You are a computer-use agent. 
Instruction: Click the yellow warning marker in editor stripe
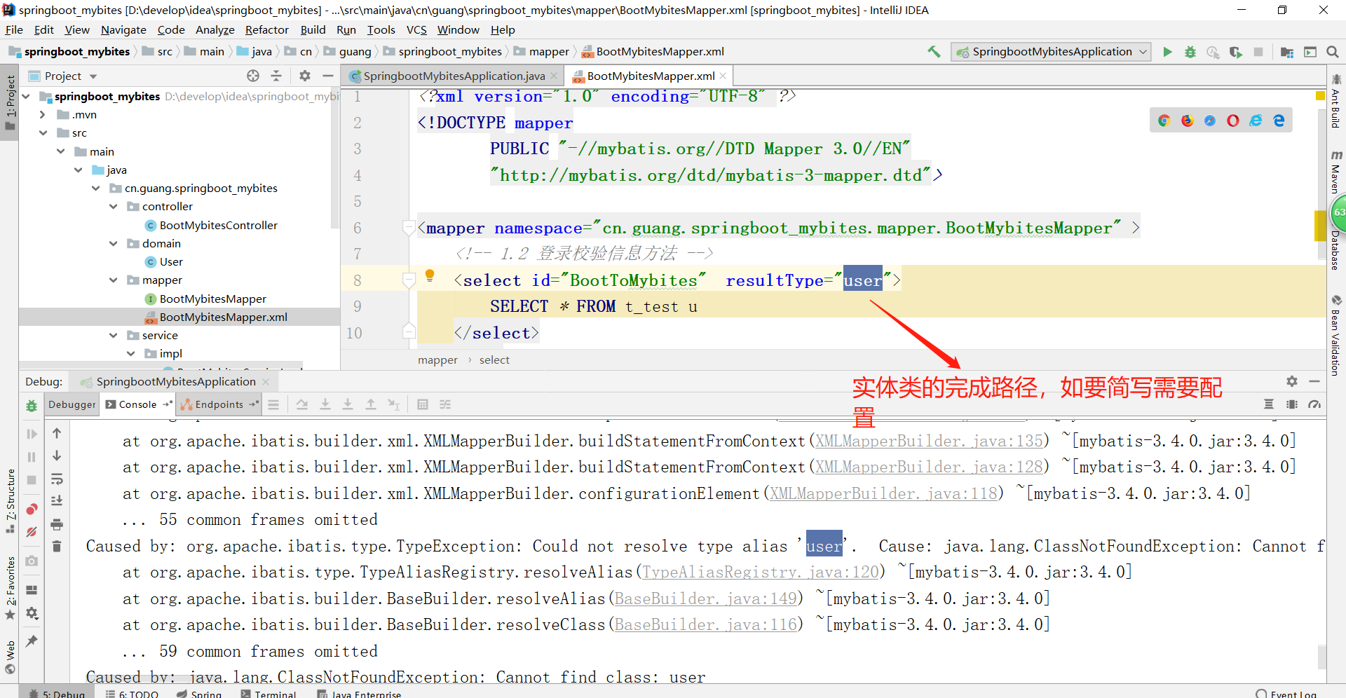click(1320, 95)
